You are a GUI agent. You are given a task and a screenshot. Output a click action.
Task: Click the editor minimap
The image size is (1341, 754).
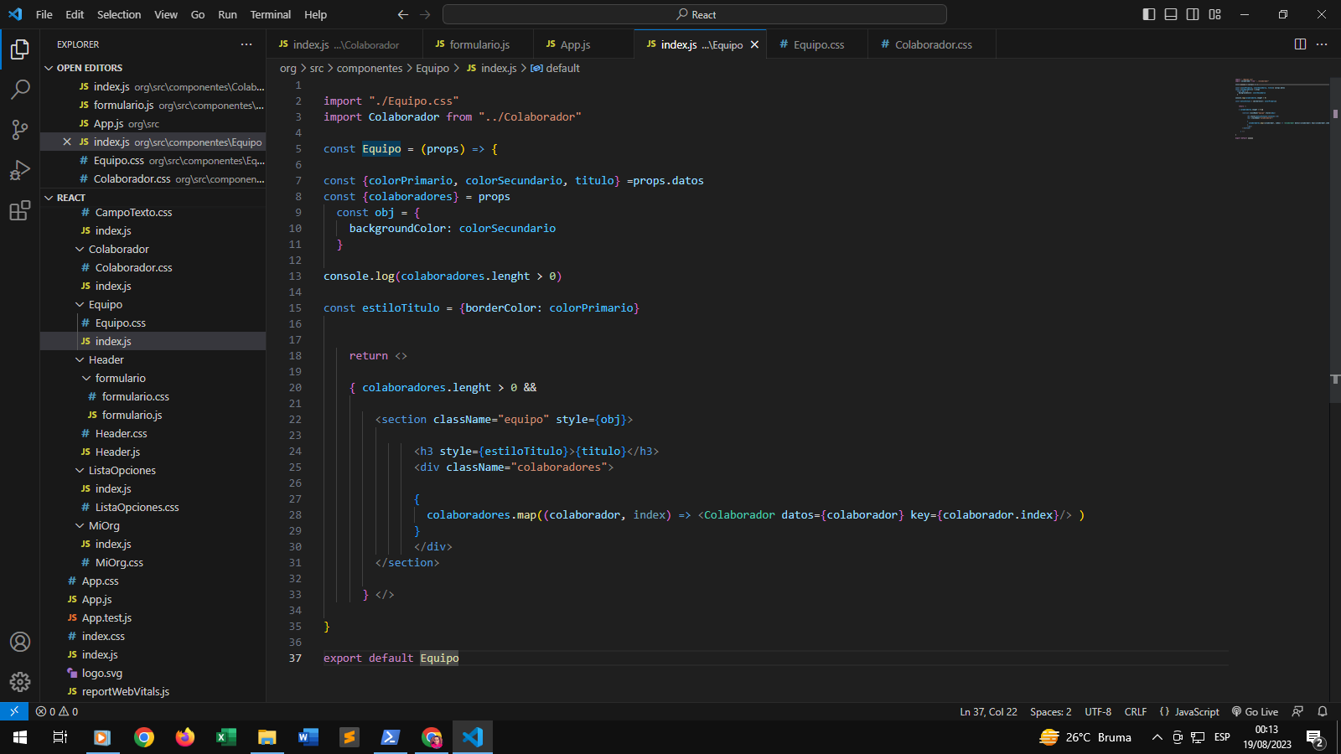[1281, 109]
